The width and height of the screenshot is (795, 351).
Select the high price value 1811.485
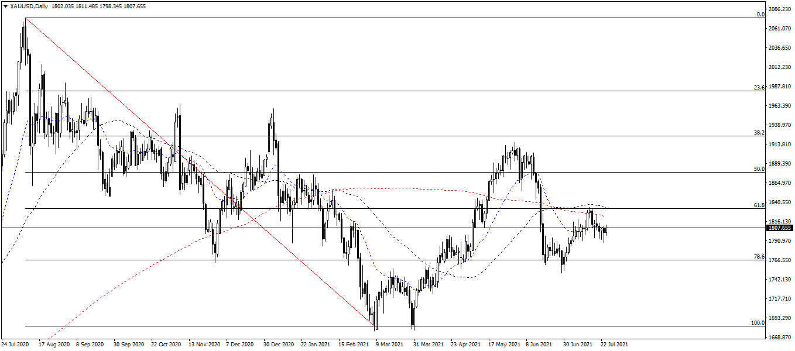(x=87, y=6)
